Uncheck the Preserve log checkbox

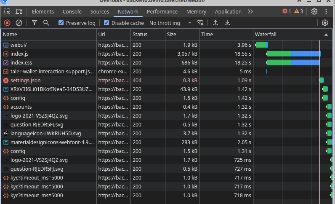point(61,23)
